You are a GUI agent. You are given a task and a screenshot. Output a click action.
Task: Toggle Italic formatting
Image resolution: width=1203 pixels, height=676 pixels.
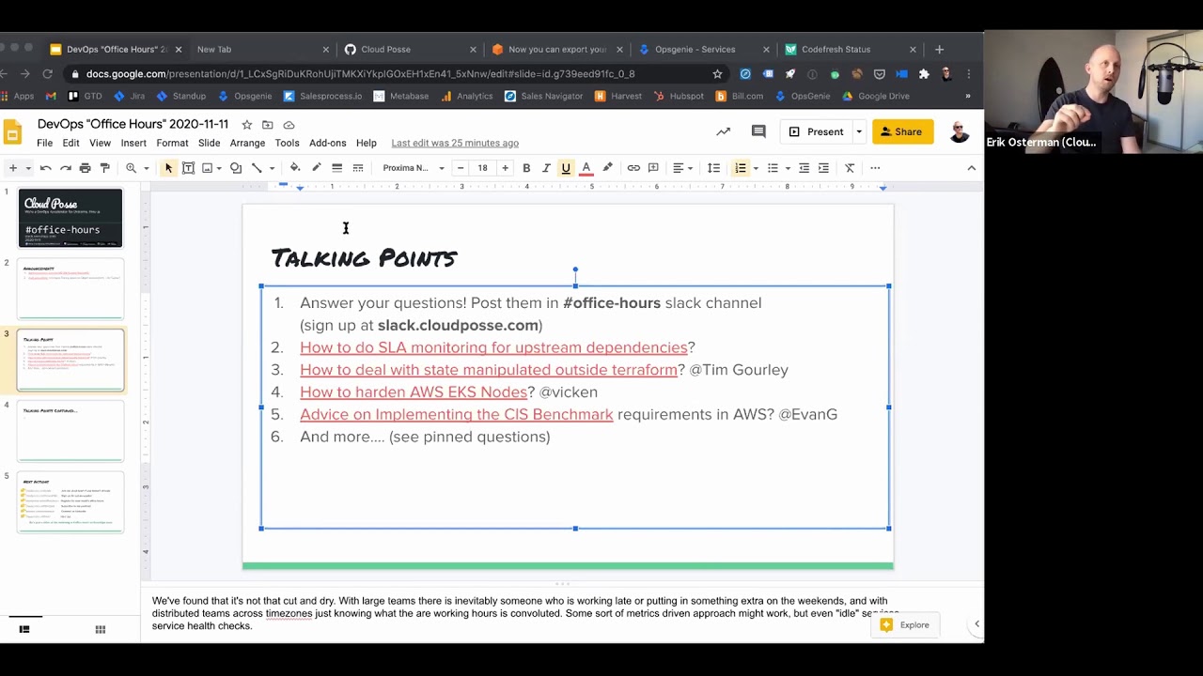pyautogui.click(x=546, y=168)
